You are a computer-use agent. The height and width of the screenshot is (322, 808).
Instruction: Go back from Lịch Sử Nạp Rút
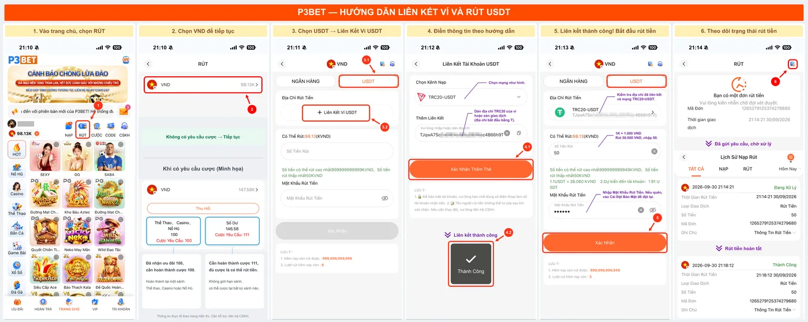[684, 157]
